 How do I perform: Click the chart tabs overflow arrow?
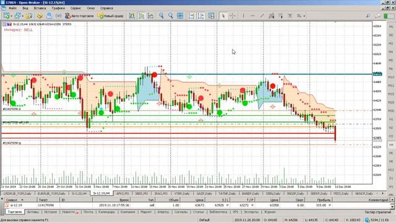[382, 193]
